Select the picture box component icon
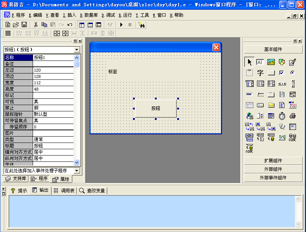Viewport: 306px width, 232px height. point(271,62)
